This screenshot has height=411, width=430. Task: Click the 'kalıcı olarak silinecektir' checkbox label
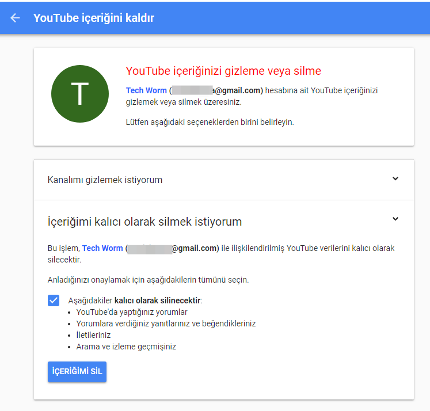point(135,300)
